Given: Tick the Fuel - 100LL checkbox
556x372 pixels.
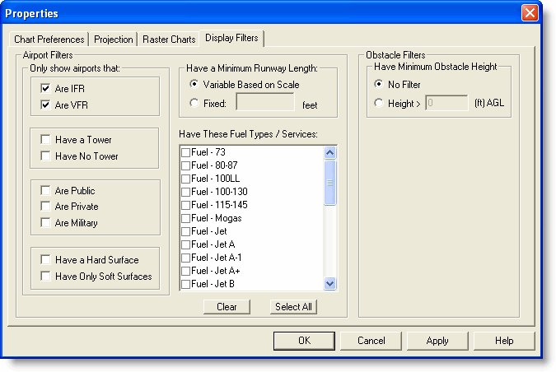Looking at the screenshot, I should point(186,179).
